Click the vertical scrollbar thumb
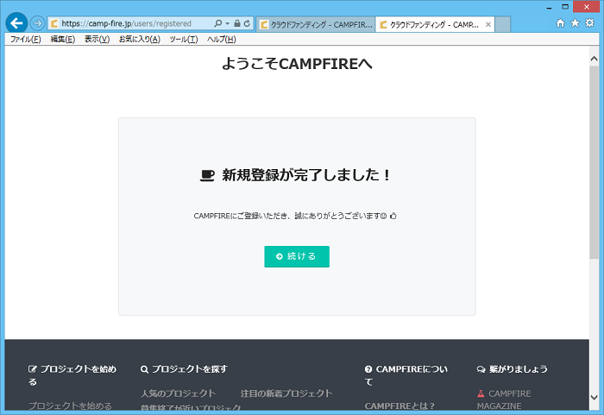This screenshot has width=604, height=415. (594, 162)
